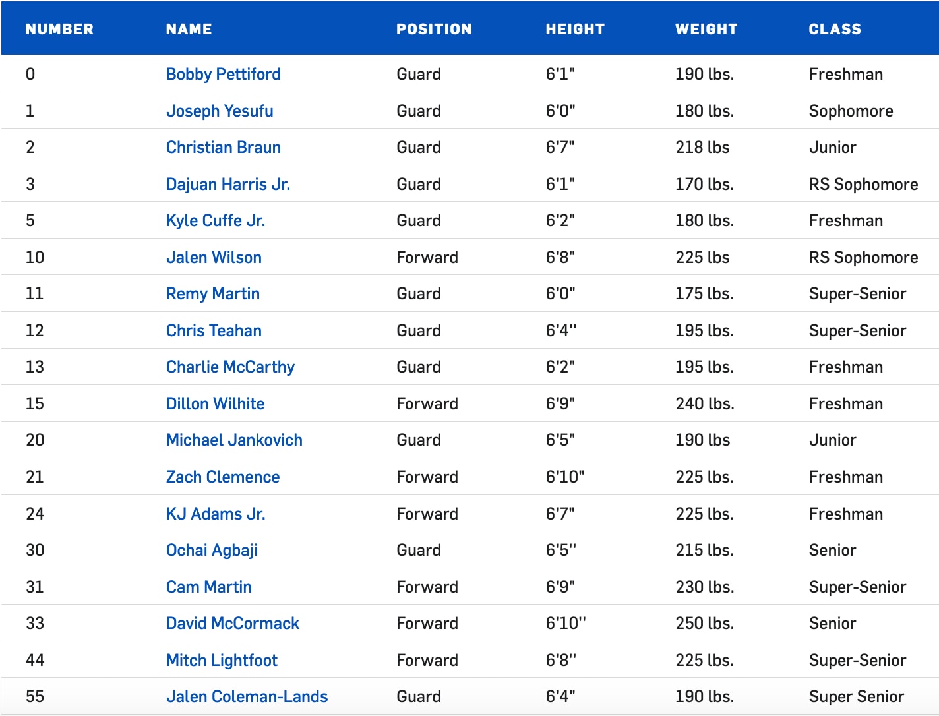Screen dimensions: 939x716
Task: Open Bobby Pettiford's player page
Action: (223, 74)
